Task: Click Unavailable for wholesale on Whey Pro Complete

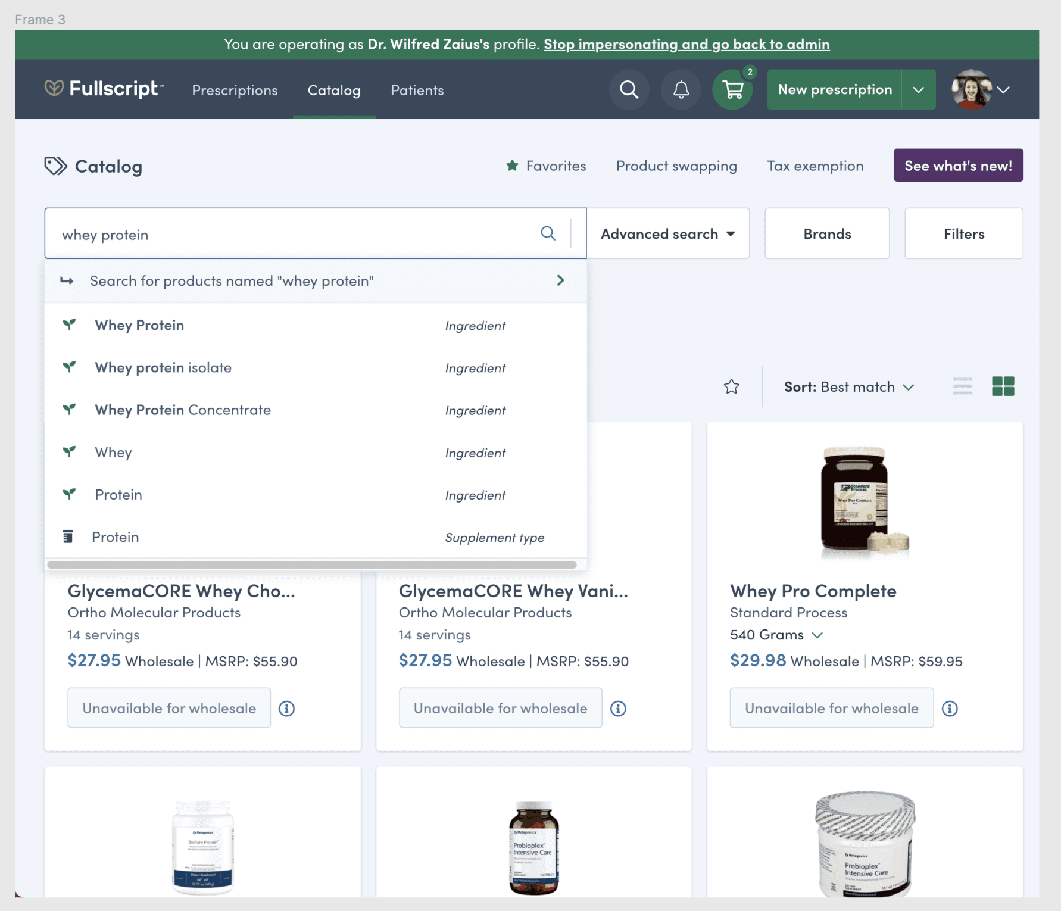Action: tap(832, 708)
